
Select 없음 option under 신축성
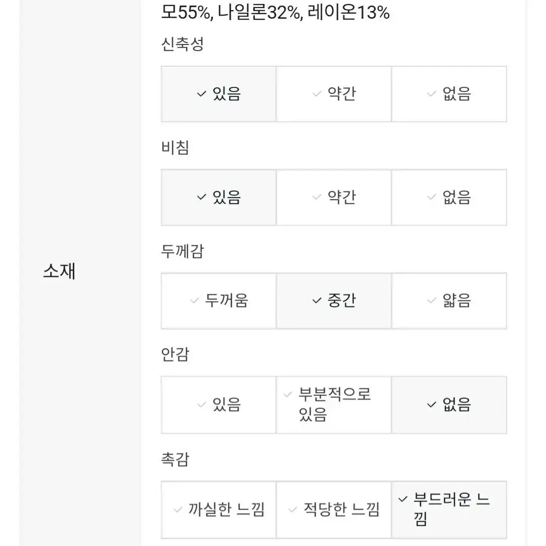click(449, 94)
